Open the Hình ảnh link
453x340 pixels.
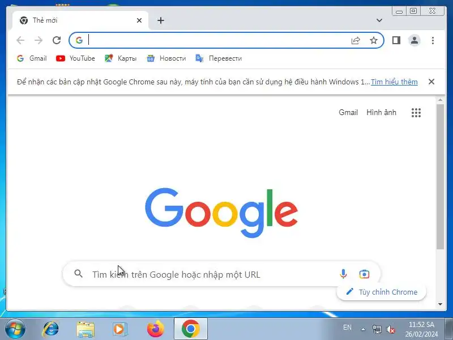381,112
